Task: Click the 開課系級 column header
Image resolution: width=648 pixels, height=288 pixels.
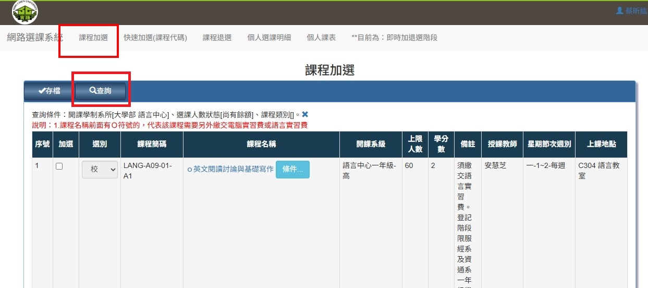Action: 371,145
